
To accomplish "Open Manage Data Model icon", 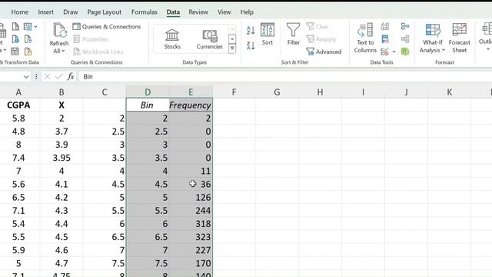I will point(405,52).
